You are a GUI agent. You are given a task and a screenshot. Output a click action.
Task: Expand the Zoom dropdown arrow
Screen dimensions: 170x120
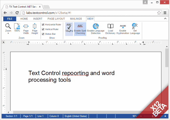tap(8, 33)
